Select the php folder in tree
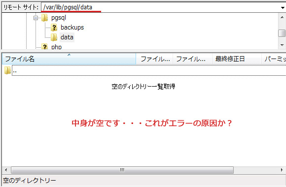This screenshot has height=187, width=286. (56, 47)
